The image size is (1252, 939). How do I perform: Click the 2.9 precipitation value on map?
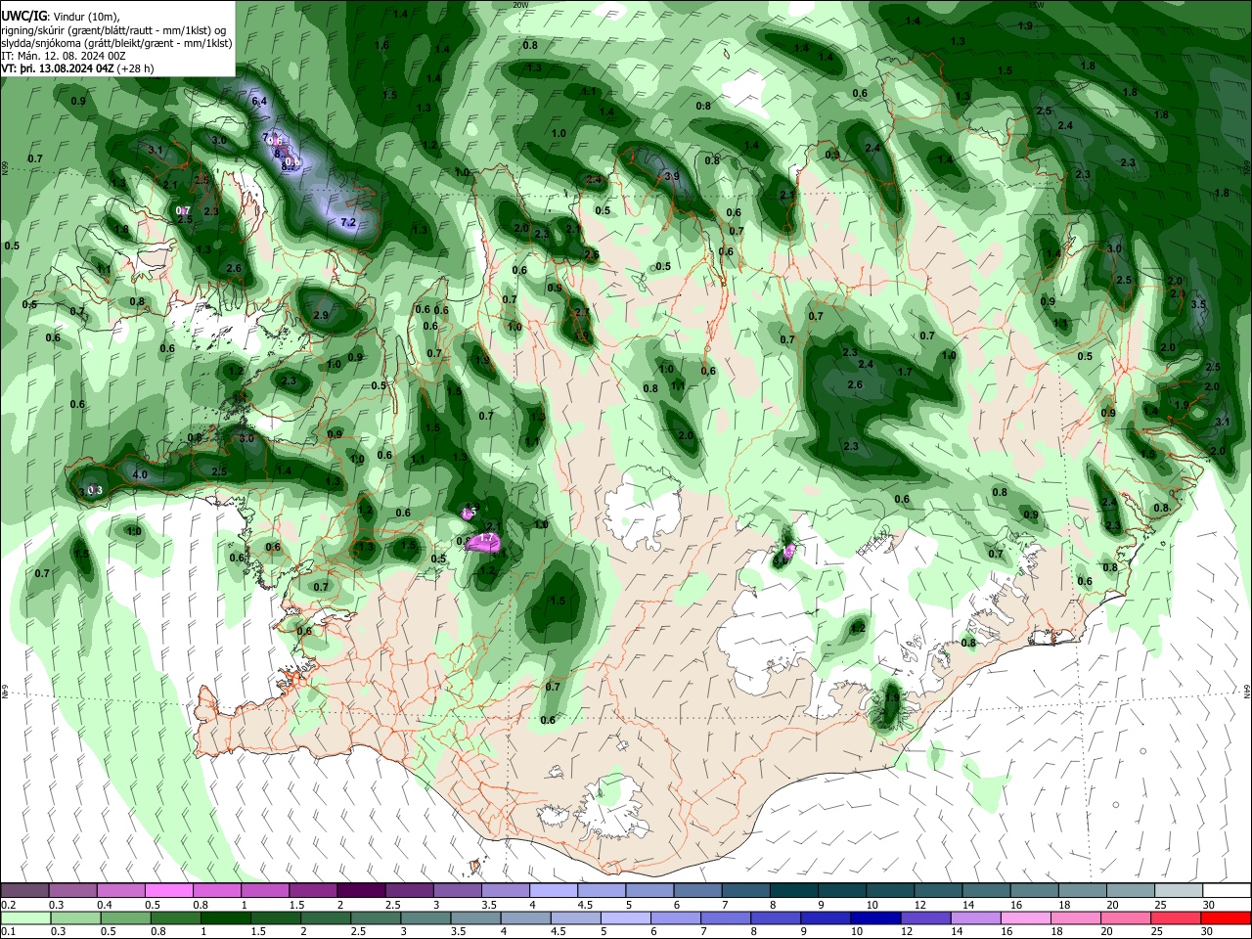[x=322, y=316]
